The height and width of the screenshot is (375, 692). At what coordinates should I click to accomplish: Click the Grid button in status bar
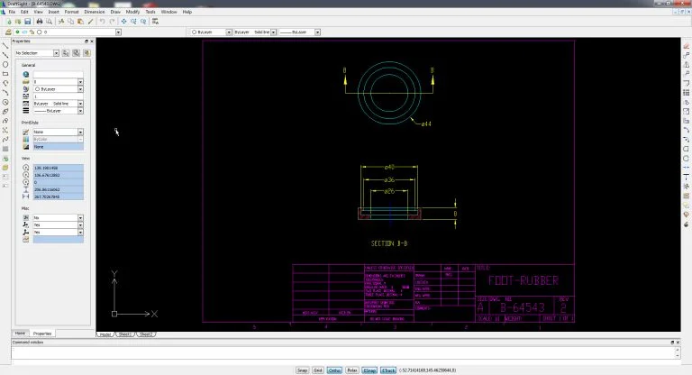tap(318, 370)
